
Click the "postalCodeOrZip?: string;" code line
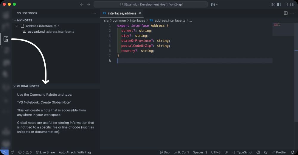[x=146, y=46]
